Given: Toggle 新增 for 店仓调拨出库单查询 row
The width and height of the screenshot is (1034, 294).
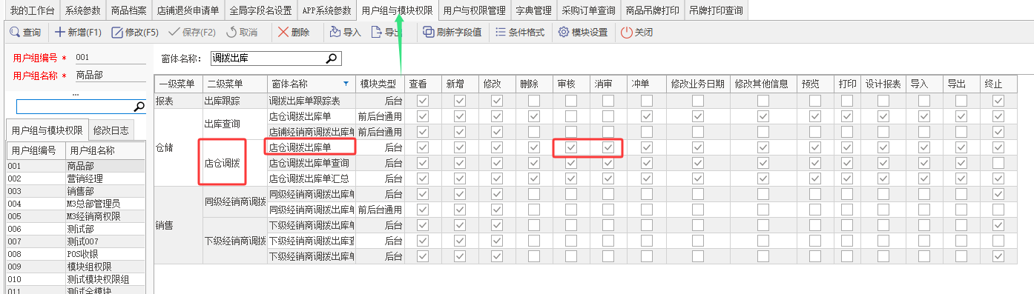Looking at the screenshot, I should (x=460, y=163).
